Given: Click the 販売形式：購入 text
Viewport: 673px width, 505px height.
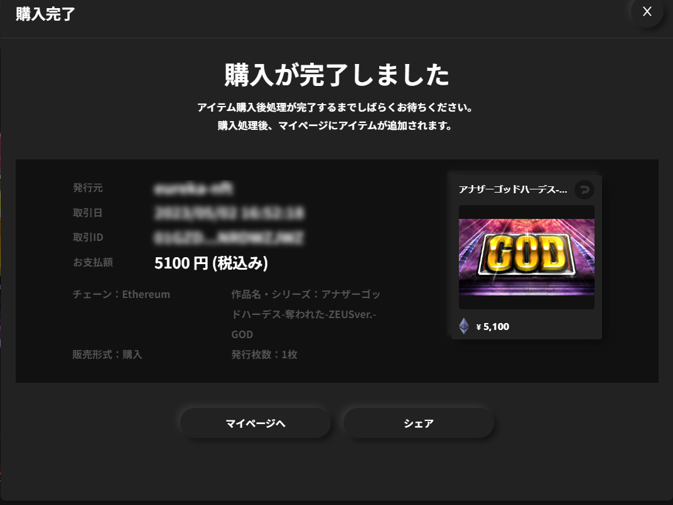Looking at the screenshot, I should click(107, 354).
